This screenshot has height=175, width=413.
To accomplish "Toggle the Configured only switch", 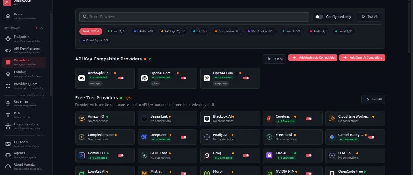I will tap(319, 17).
